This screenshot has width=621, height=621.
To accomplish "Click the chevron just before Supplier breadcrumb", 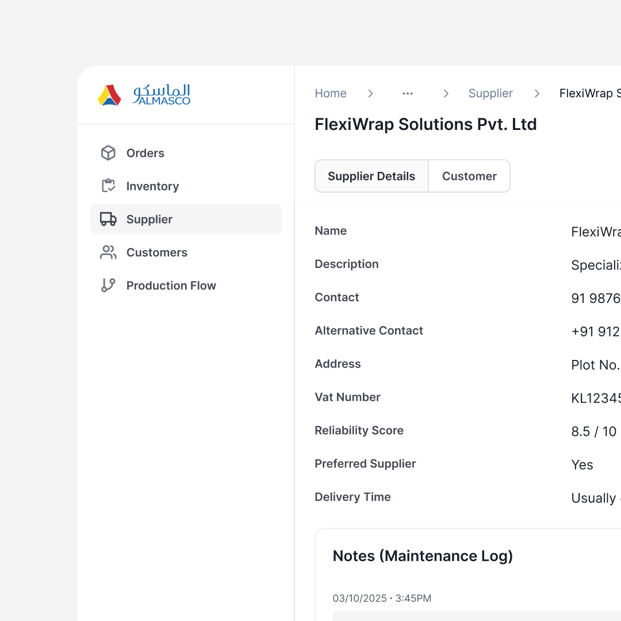I will click(446, 94).
